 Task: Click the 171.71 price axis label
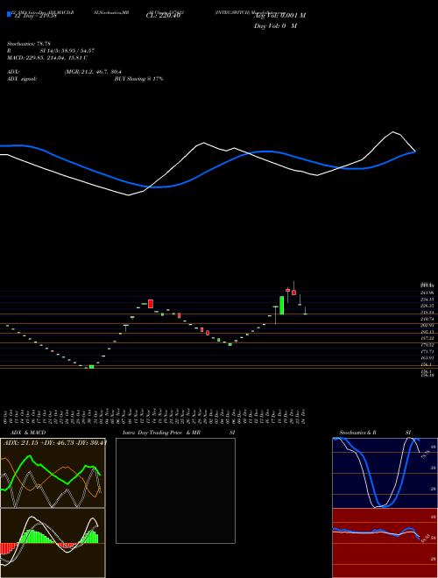click(x=427, y=351)
